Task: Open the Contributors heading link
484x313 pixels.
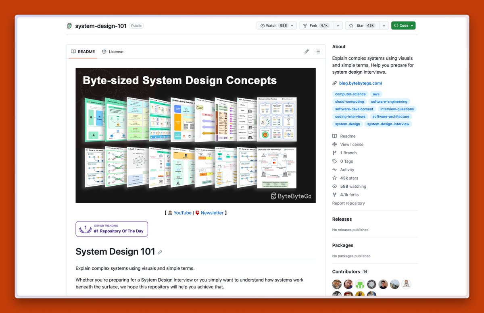Action: (350, 272)
